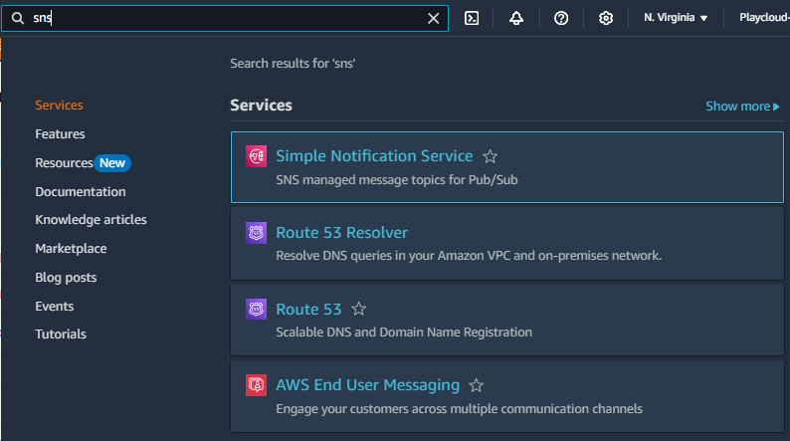Expand the N. Virginia region dropdown

click(x=676, y=18)
